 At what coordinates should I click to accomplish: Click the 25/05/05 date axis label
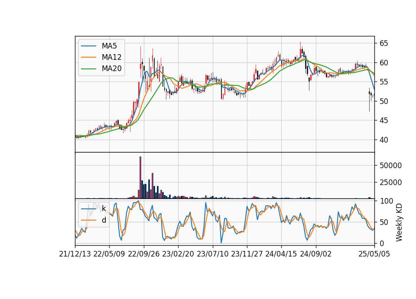(x=374, y=254)
